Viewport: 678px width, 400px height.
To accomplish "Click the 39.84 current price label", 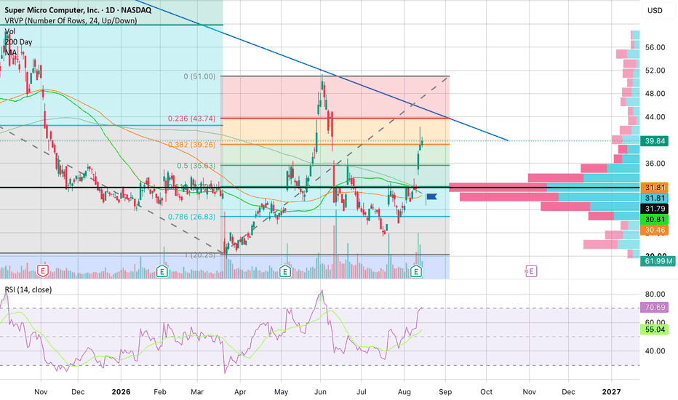I will pyautogui.click(x=654, y=141).
